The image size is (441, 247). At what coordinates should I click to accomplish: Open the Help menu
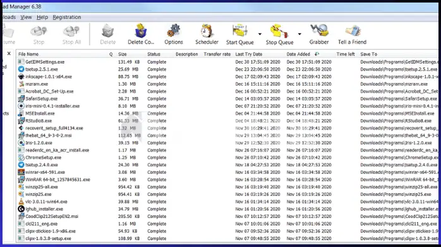point(42,17)
